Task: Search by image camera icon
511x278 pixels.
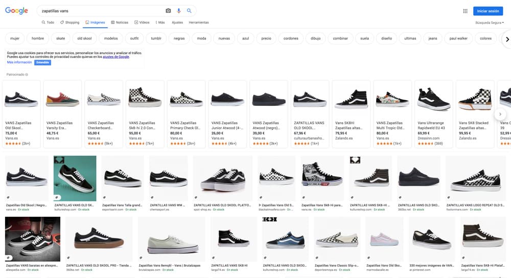Action: (x=168, y=11)
